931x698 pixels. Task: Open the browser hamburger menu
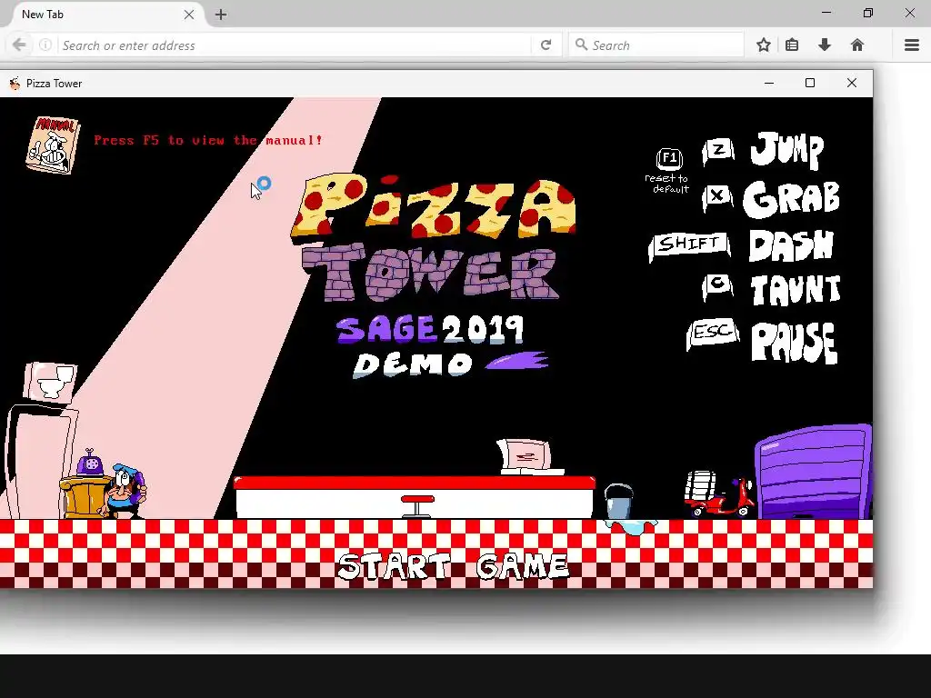912,45
